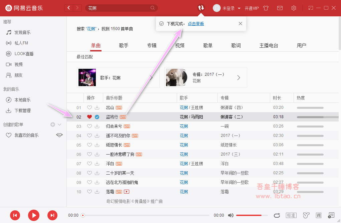This screenshot has height=223, width=341.
Task: Click the skin theme shirt icon
Action: 266,8
